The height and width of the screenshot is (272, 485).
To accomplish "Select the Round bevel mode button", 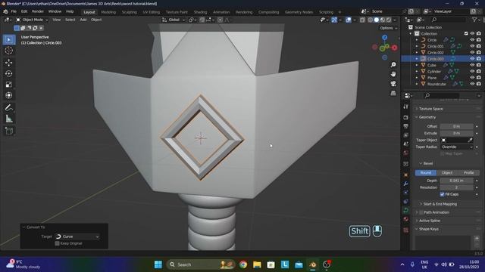I will [x=426, y=173].
